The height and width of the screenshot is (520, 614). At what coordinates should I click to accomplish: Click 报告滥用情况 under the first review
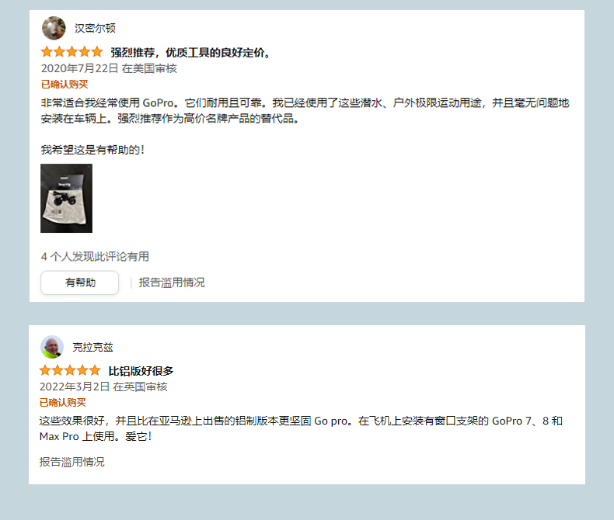tap(172, 283)
